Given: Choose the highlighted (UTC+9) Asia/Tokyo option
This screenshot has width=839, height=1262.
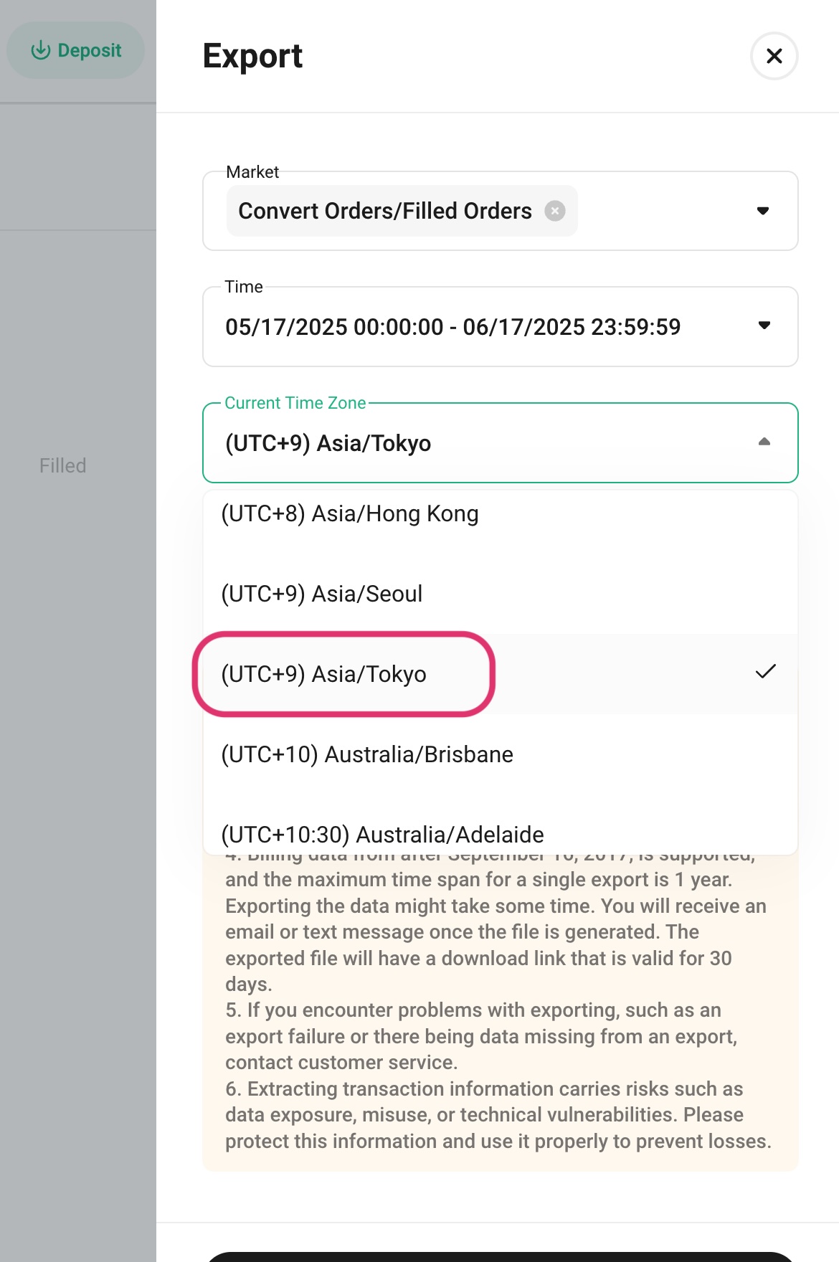Looking at the screenshot, I should (324, 674).
